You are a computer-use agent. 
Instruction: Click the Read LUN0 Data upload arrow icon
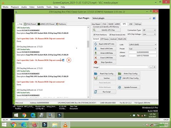[x=95, y=48]
